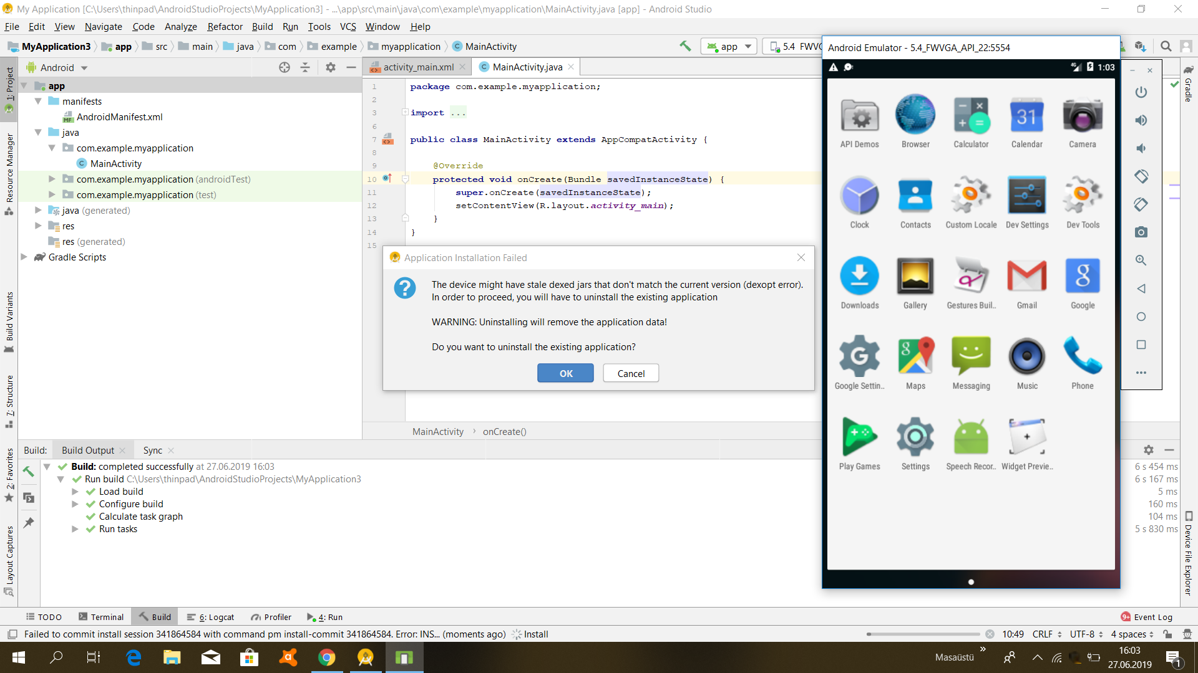Launch the Phone app in the emulator
This screenshot has width=1198, height=673.
point(1083,364)
